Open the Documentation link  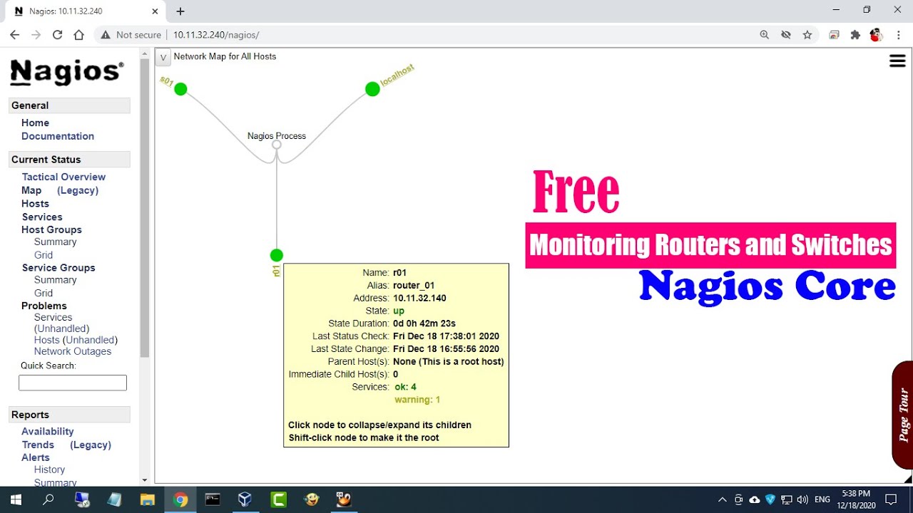[58, 136]
